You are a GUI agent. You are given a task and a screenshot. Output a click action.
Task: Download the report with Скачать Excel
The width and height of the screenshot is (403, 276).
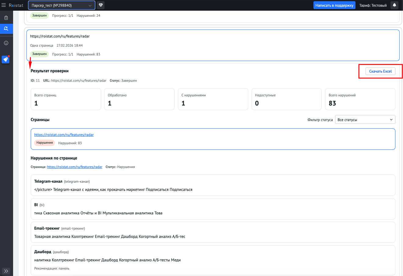(380, 71)
